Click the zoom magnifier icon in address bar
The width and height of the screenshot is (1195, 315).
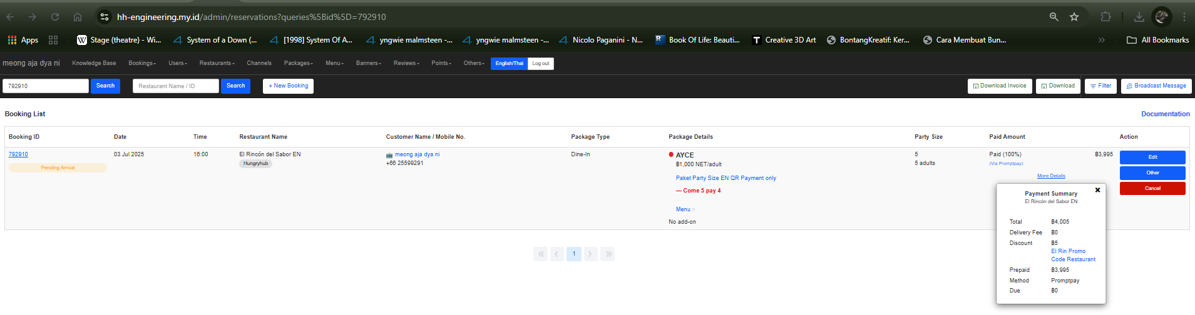1054,17
